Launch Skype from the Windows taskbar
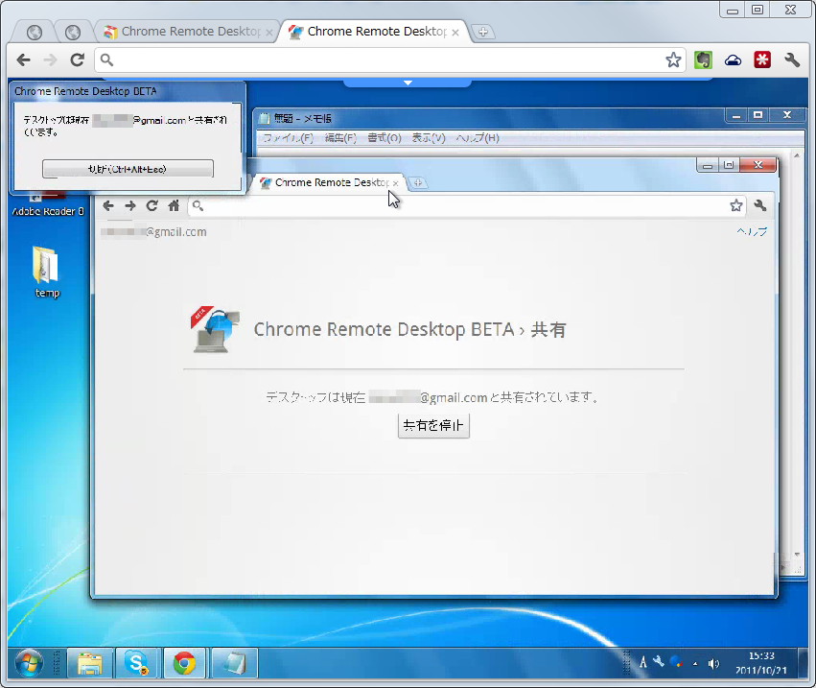The width and height of the screenshot is (816, 688). click(137, 663)
